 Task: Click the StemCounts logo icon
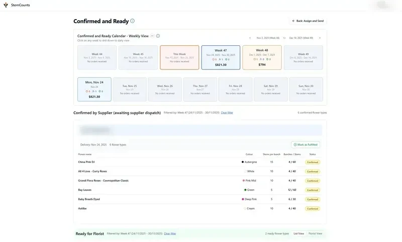(6, 5)
